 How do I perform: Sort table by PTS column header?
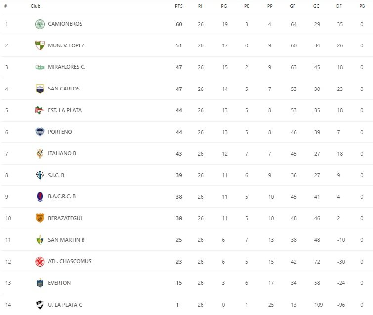pos(178,6)
